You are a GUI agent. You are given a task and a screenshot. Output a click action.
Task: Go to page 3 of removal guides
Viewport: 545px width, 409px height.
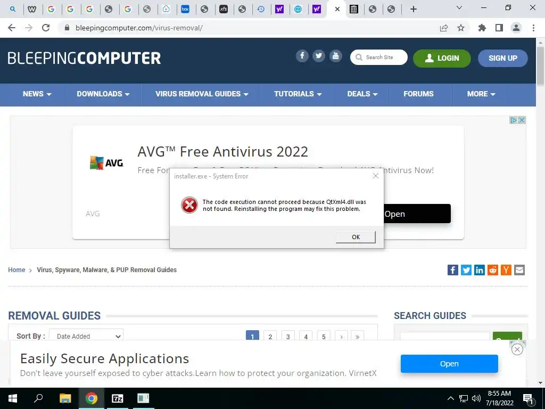point(288,336)
